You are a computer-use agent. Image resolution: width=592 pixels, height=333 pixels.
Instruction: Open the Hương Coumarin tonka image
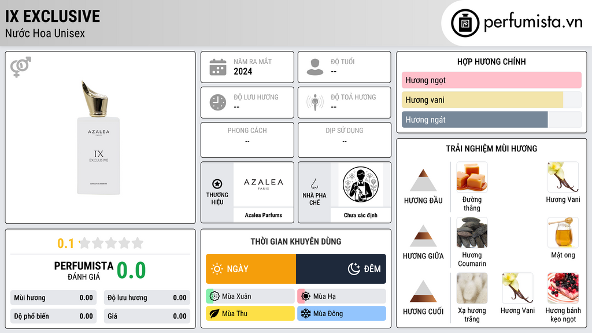pos(472,232)
